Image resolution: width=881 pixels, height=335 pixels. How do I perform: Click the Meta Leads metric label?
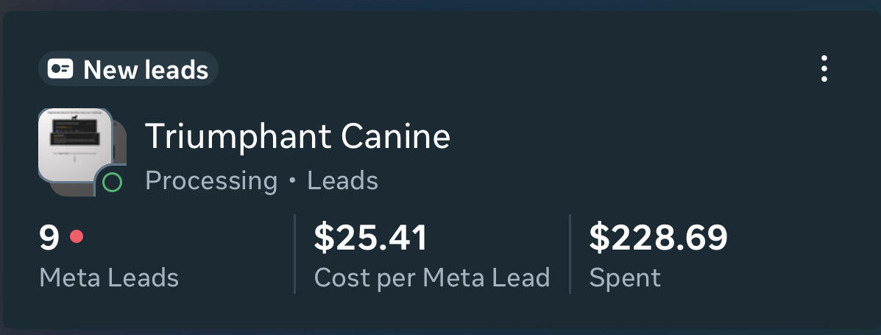tap(109, 278)
